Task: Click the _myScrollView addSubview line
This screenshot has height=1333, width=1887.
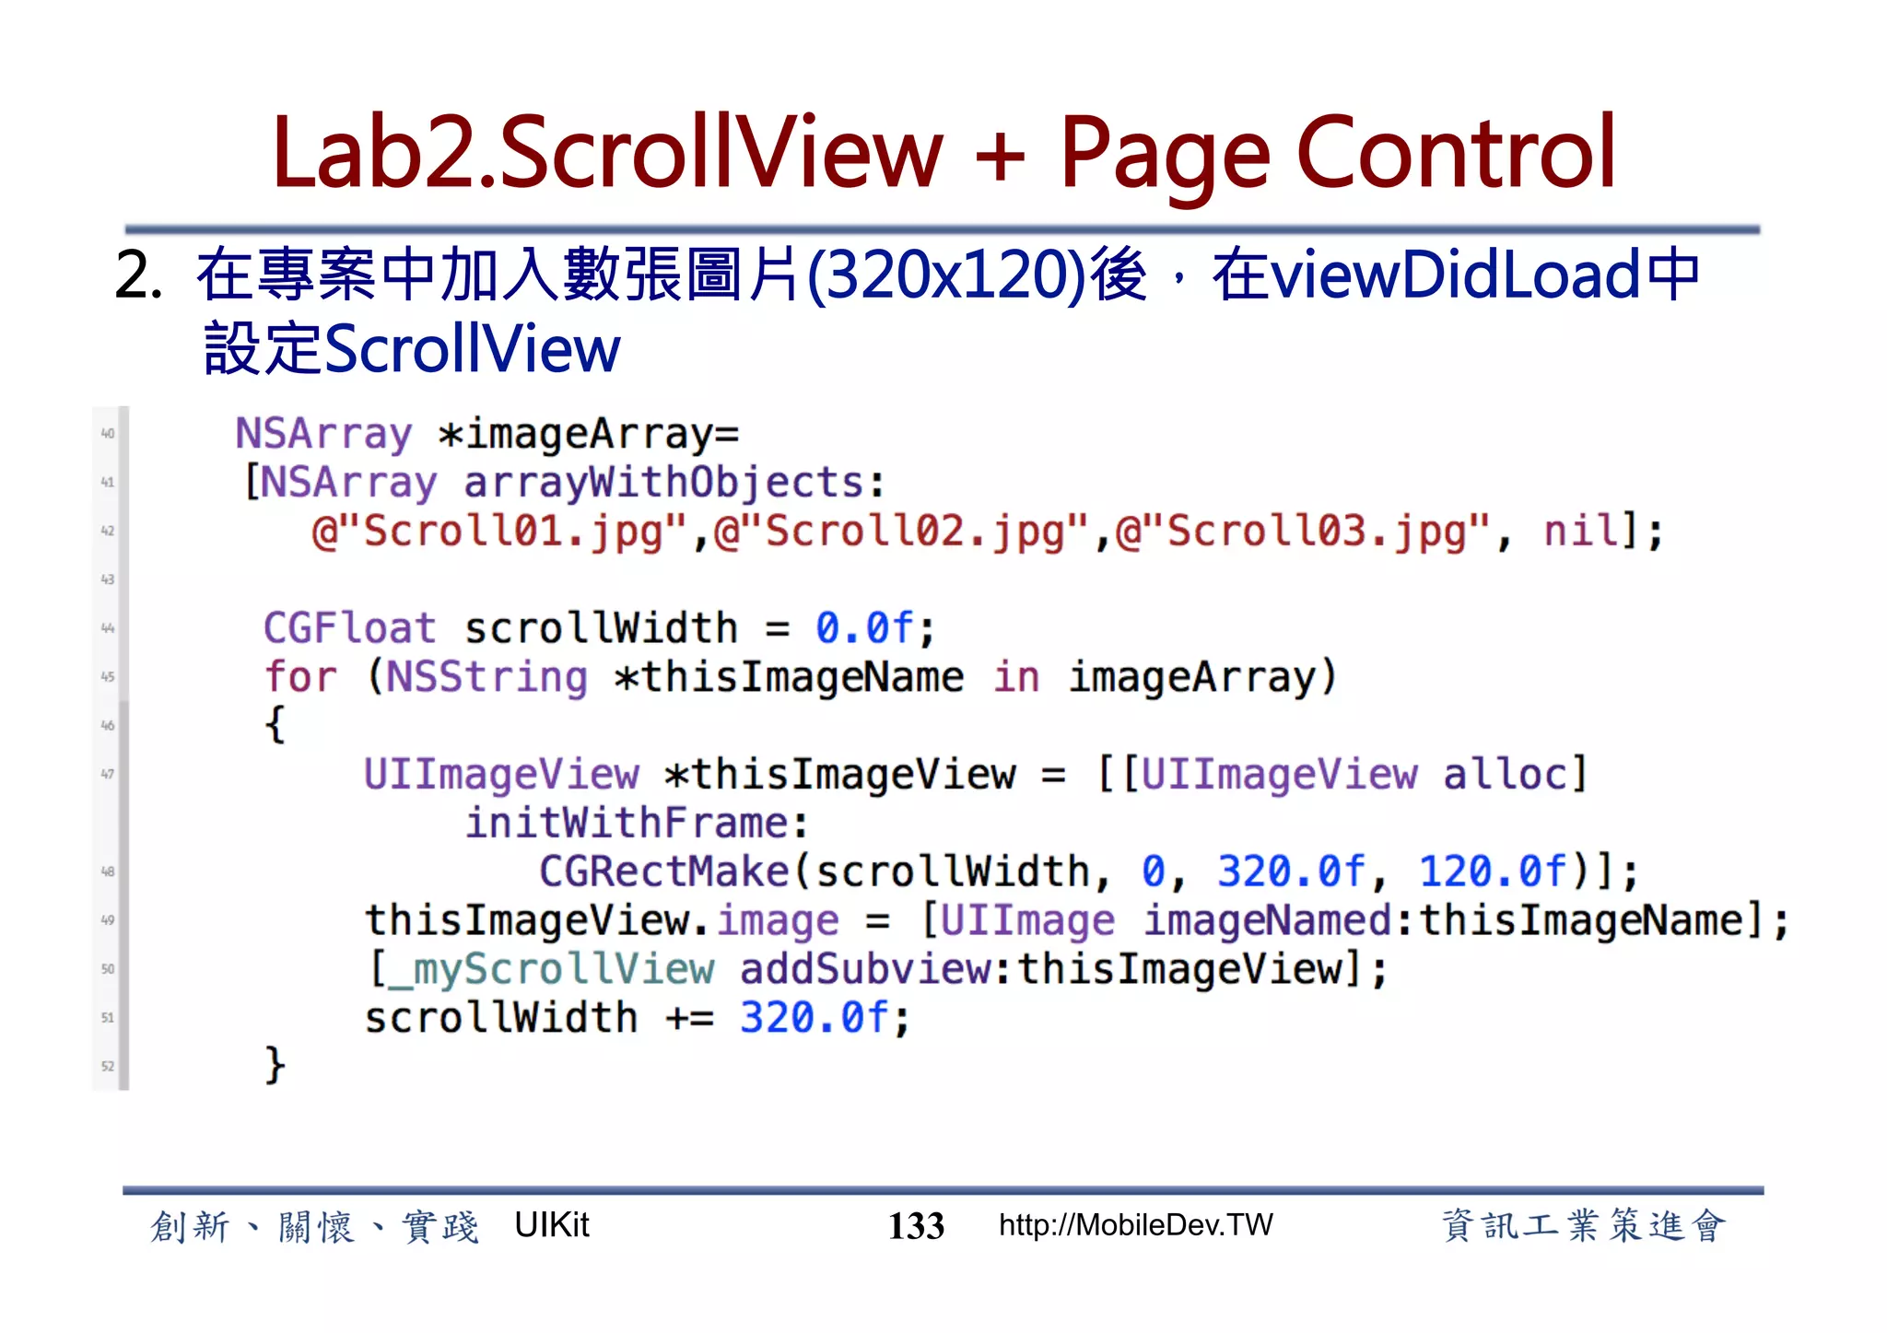Action: tap(876, 970)
